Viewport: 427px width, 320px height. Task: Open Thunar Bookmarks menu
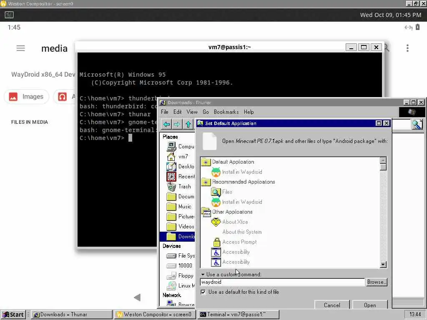[226, 112]
